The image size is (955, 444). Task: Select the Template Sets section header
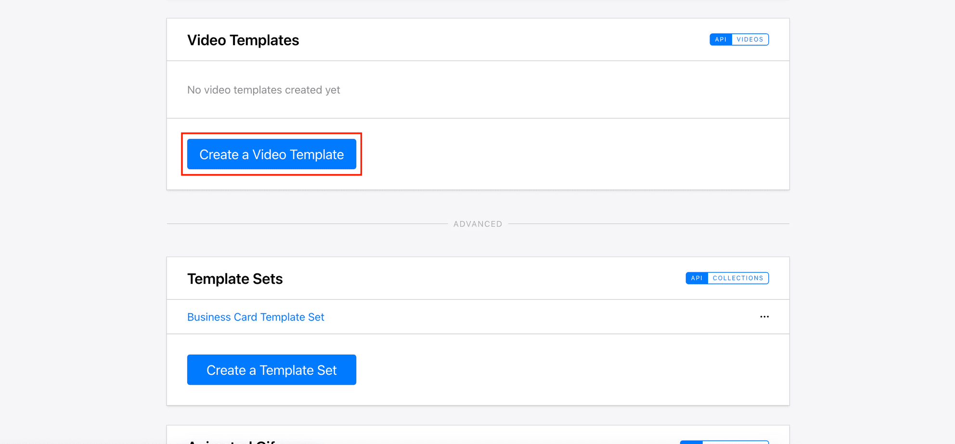(234, 279)
